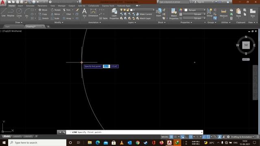Add a new drawing tab
The image size is (260, 146).
point(48,26)
